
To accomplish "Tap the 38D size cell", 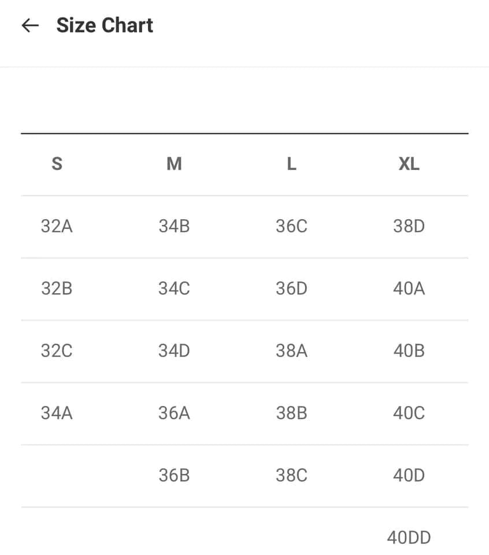I will (409, 226).
